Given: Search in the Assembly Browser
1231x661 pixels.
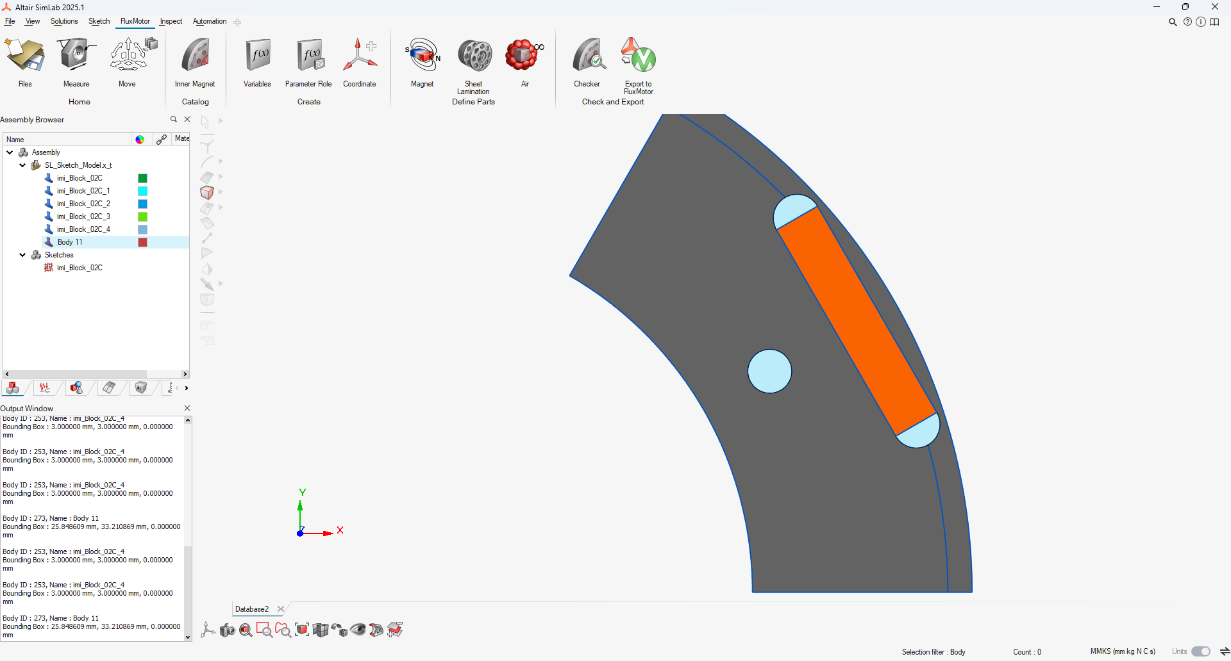Looking at the screenshot, I should click(173, 119).
